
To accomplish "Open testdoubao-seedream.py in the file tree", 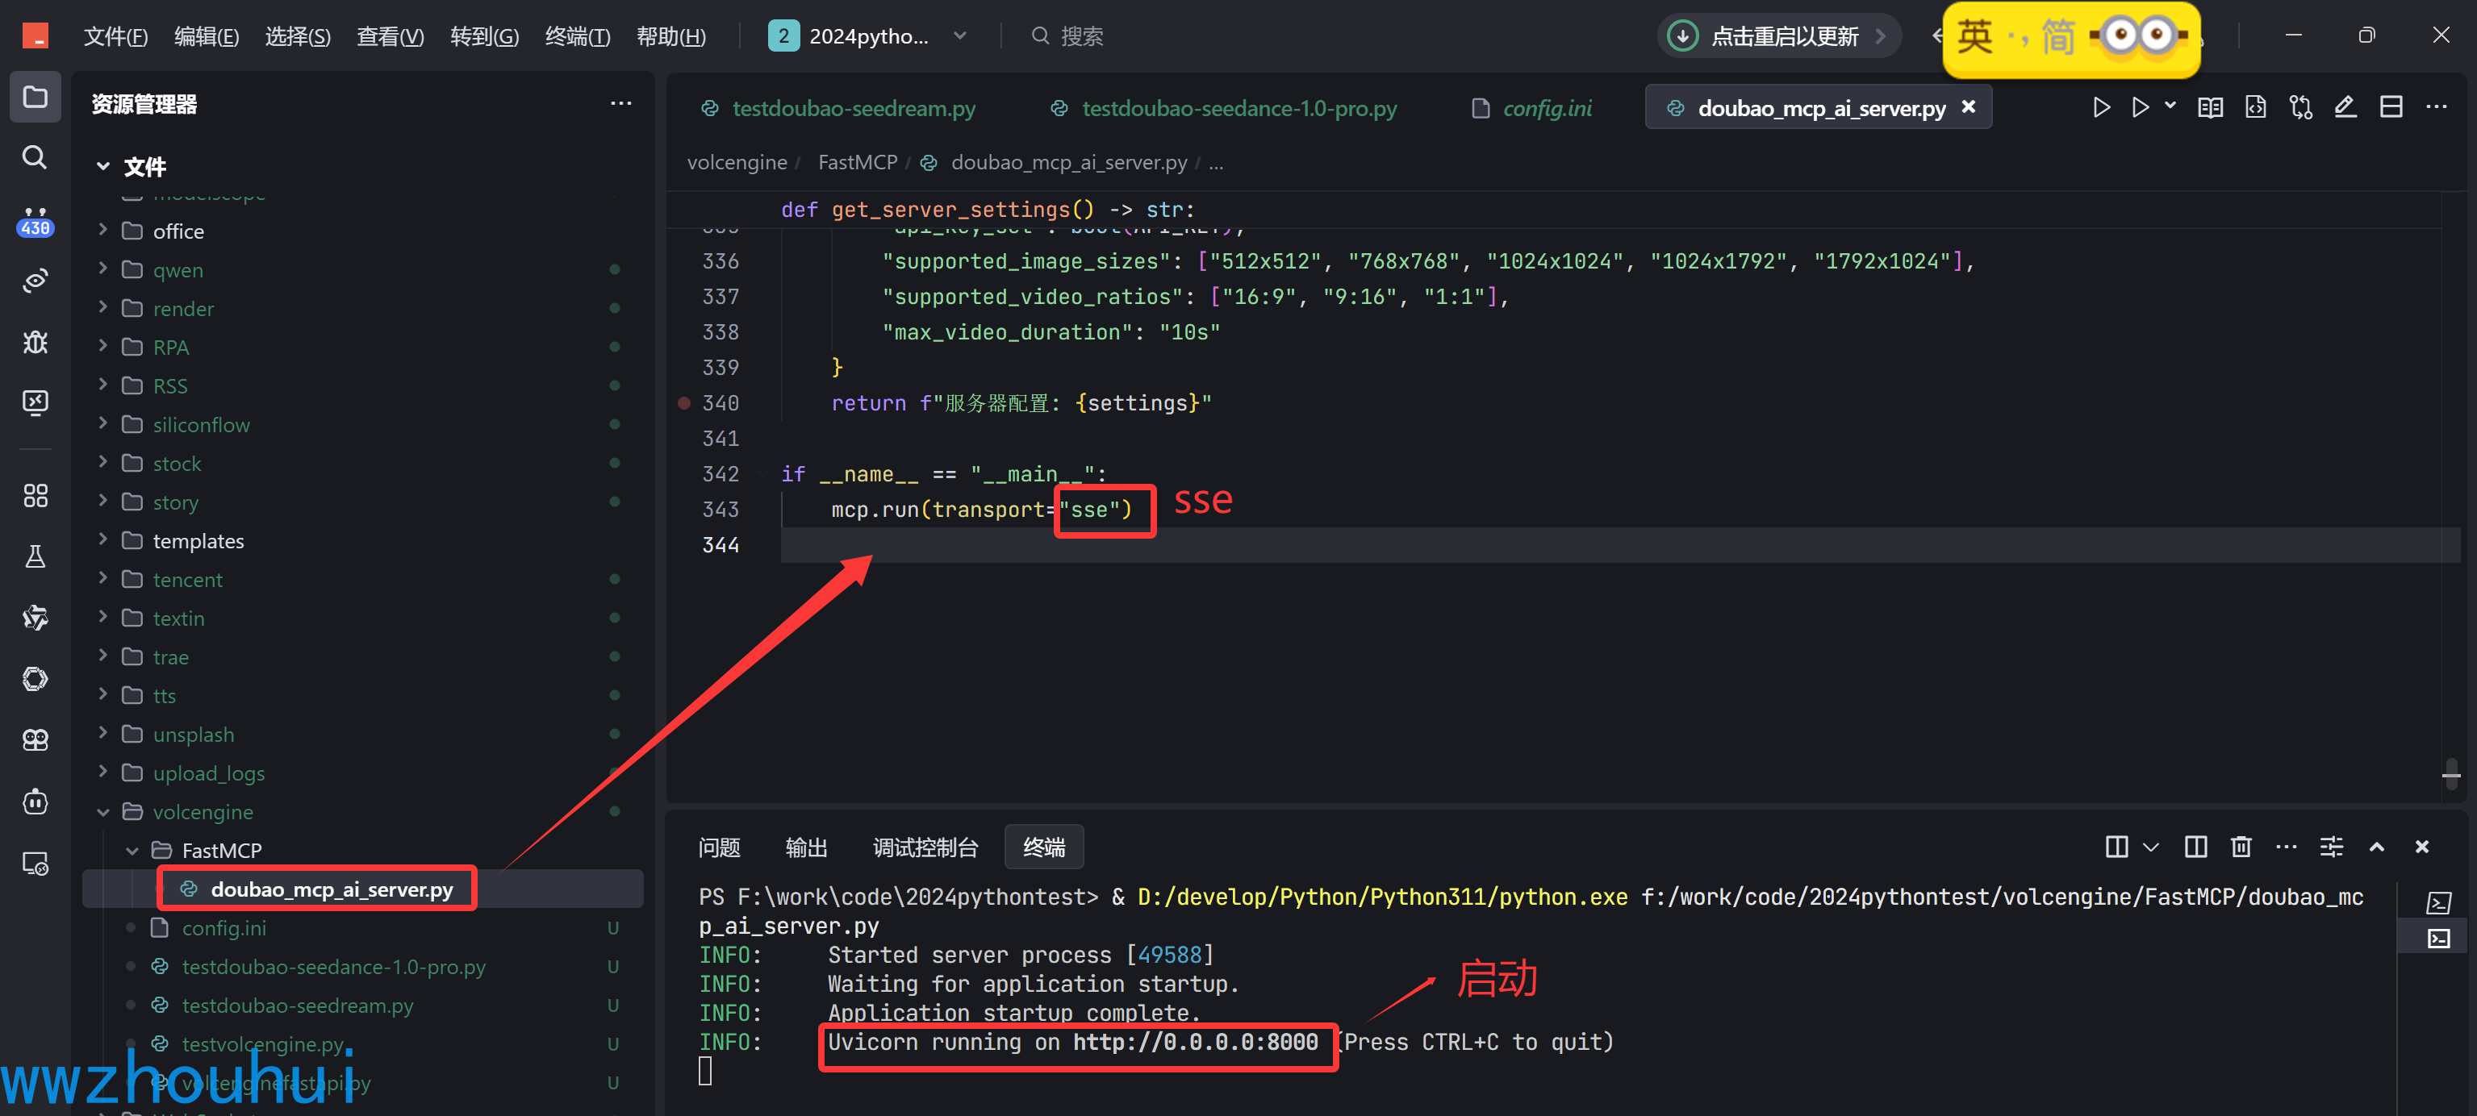I will 362,1006.
